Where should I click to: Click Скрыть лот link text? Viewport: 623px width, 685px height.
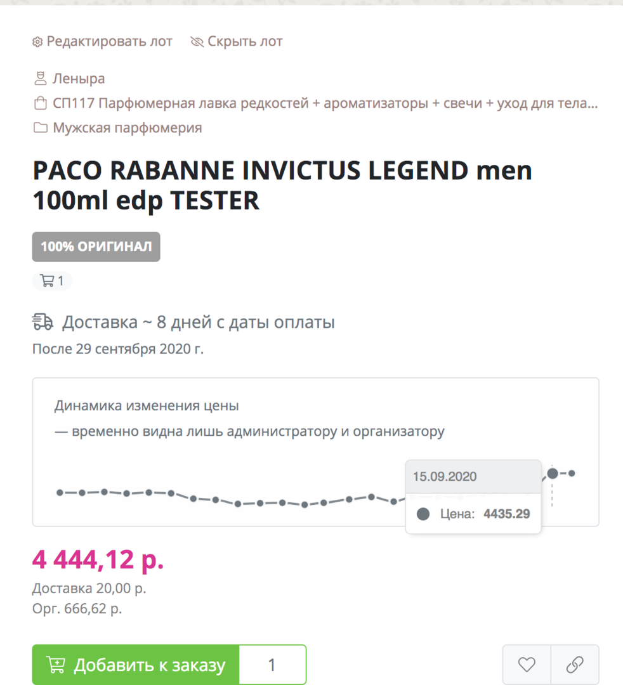[245, 42]
